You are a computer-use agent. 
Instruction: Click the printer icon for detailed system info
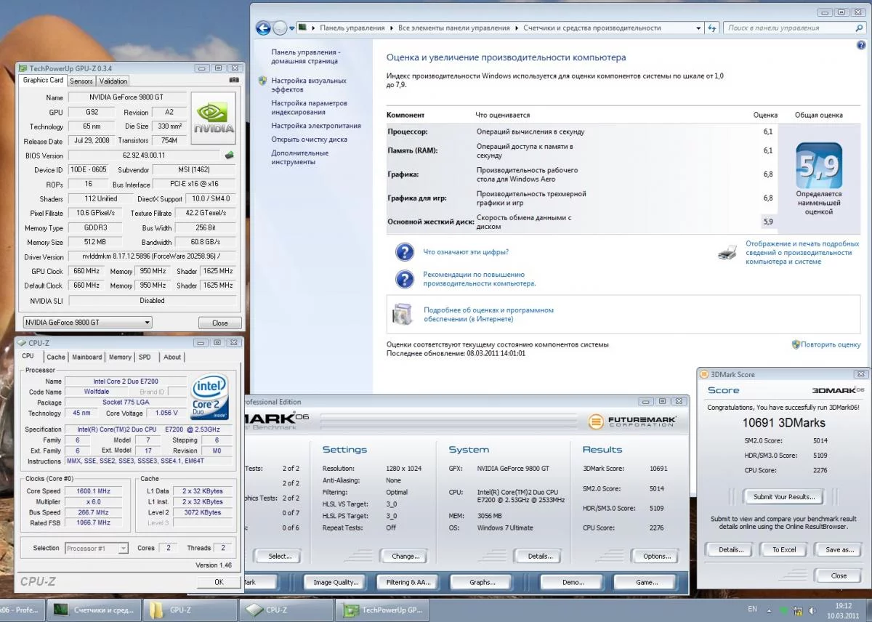coord(727,252)
